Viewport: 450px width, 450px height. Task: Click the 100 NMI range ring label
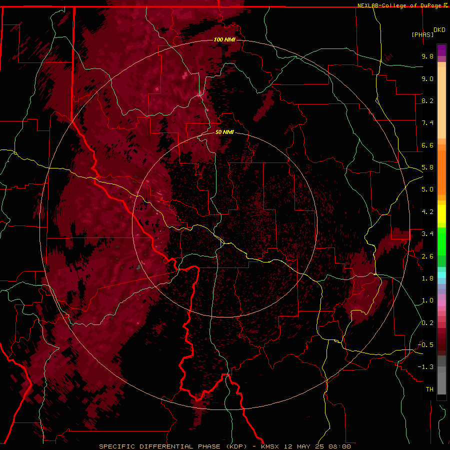tap(224, 39)
